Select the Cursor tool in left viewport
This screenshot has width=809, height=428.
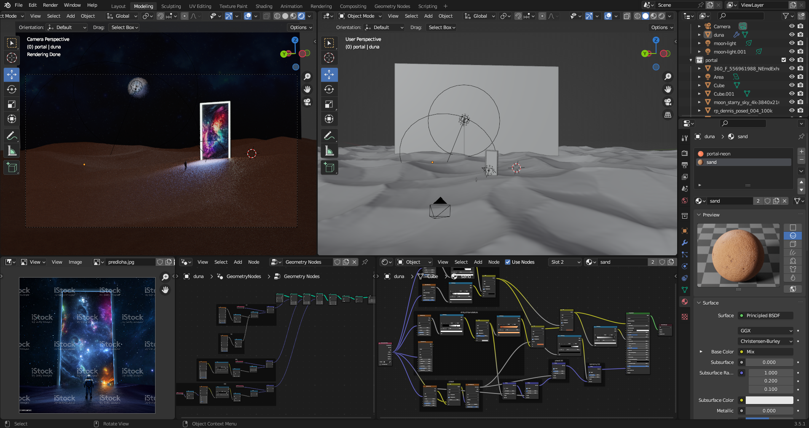tap(12, 58)
